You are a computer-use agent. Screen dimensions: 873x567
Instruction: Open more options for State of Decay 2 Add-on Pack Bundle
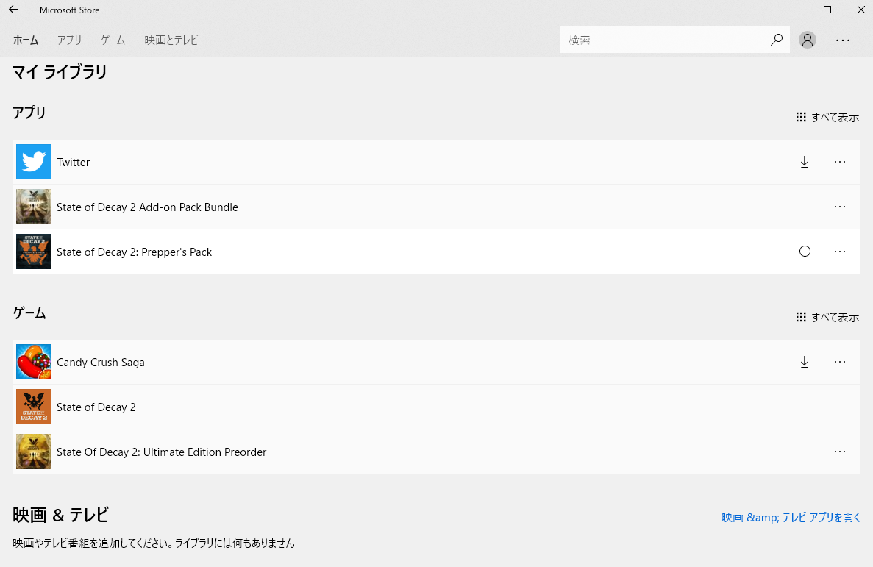point(840,207)
